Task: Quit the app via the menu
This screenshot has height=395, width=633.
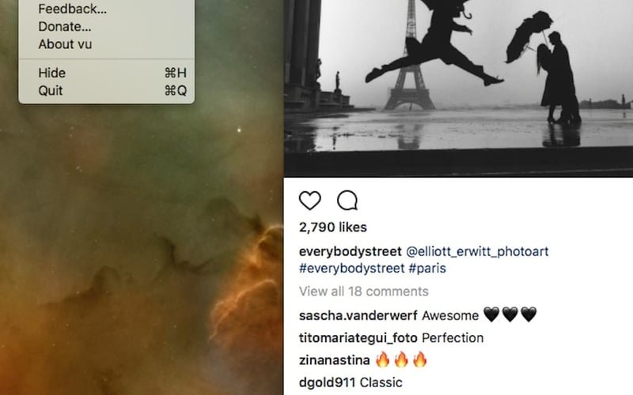Action: point(107,91)
